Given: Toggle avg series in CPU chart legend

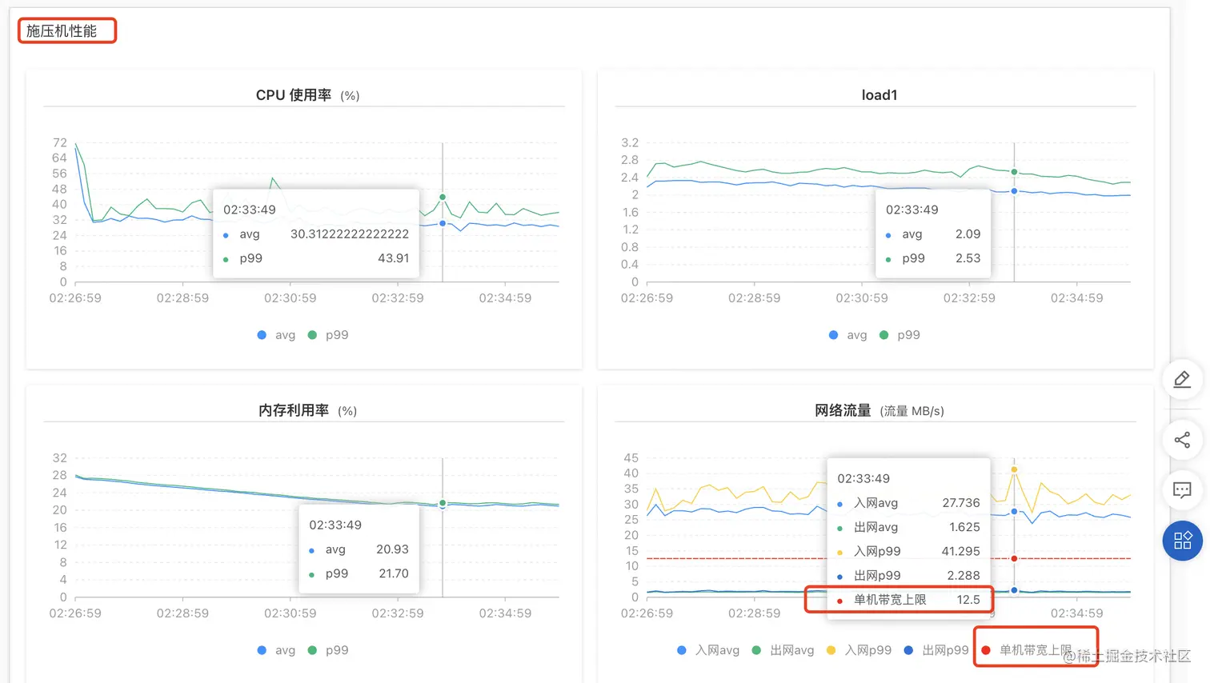Looking at the screenshot, I should point(276,335).
